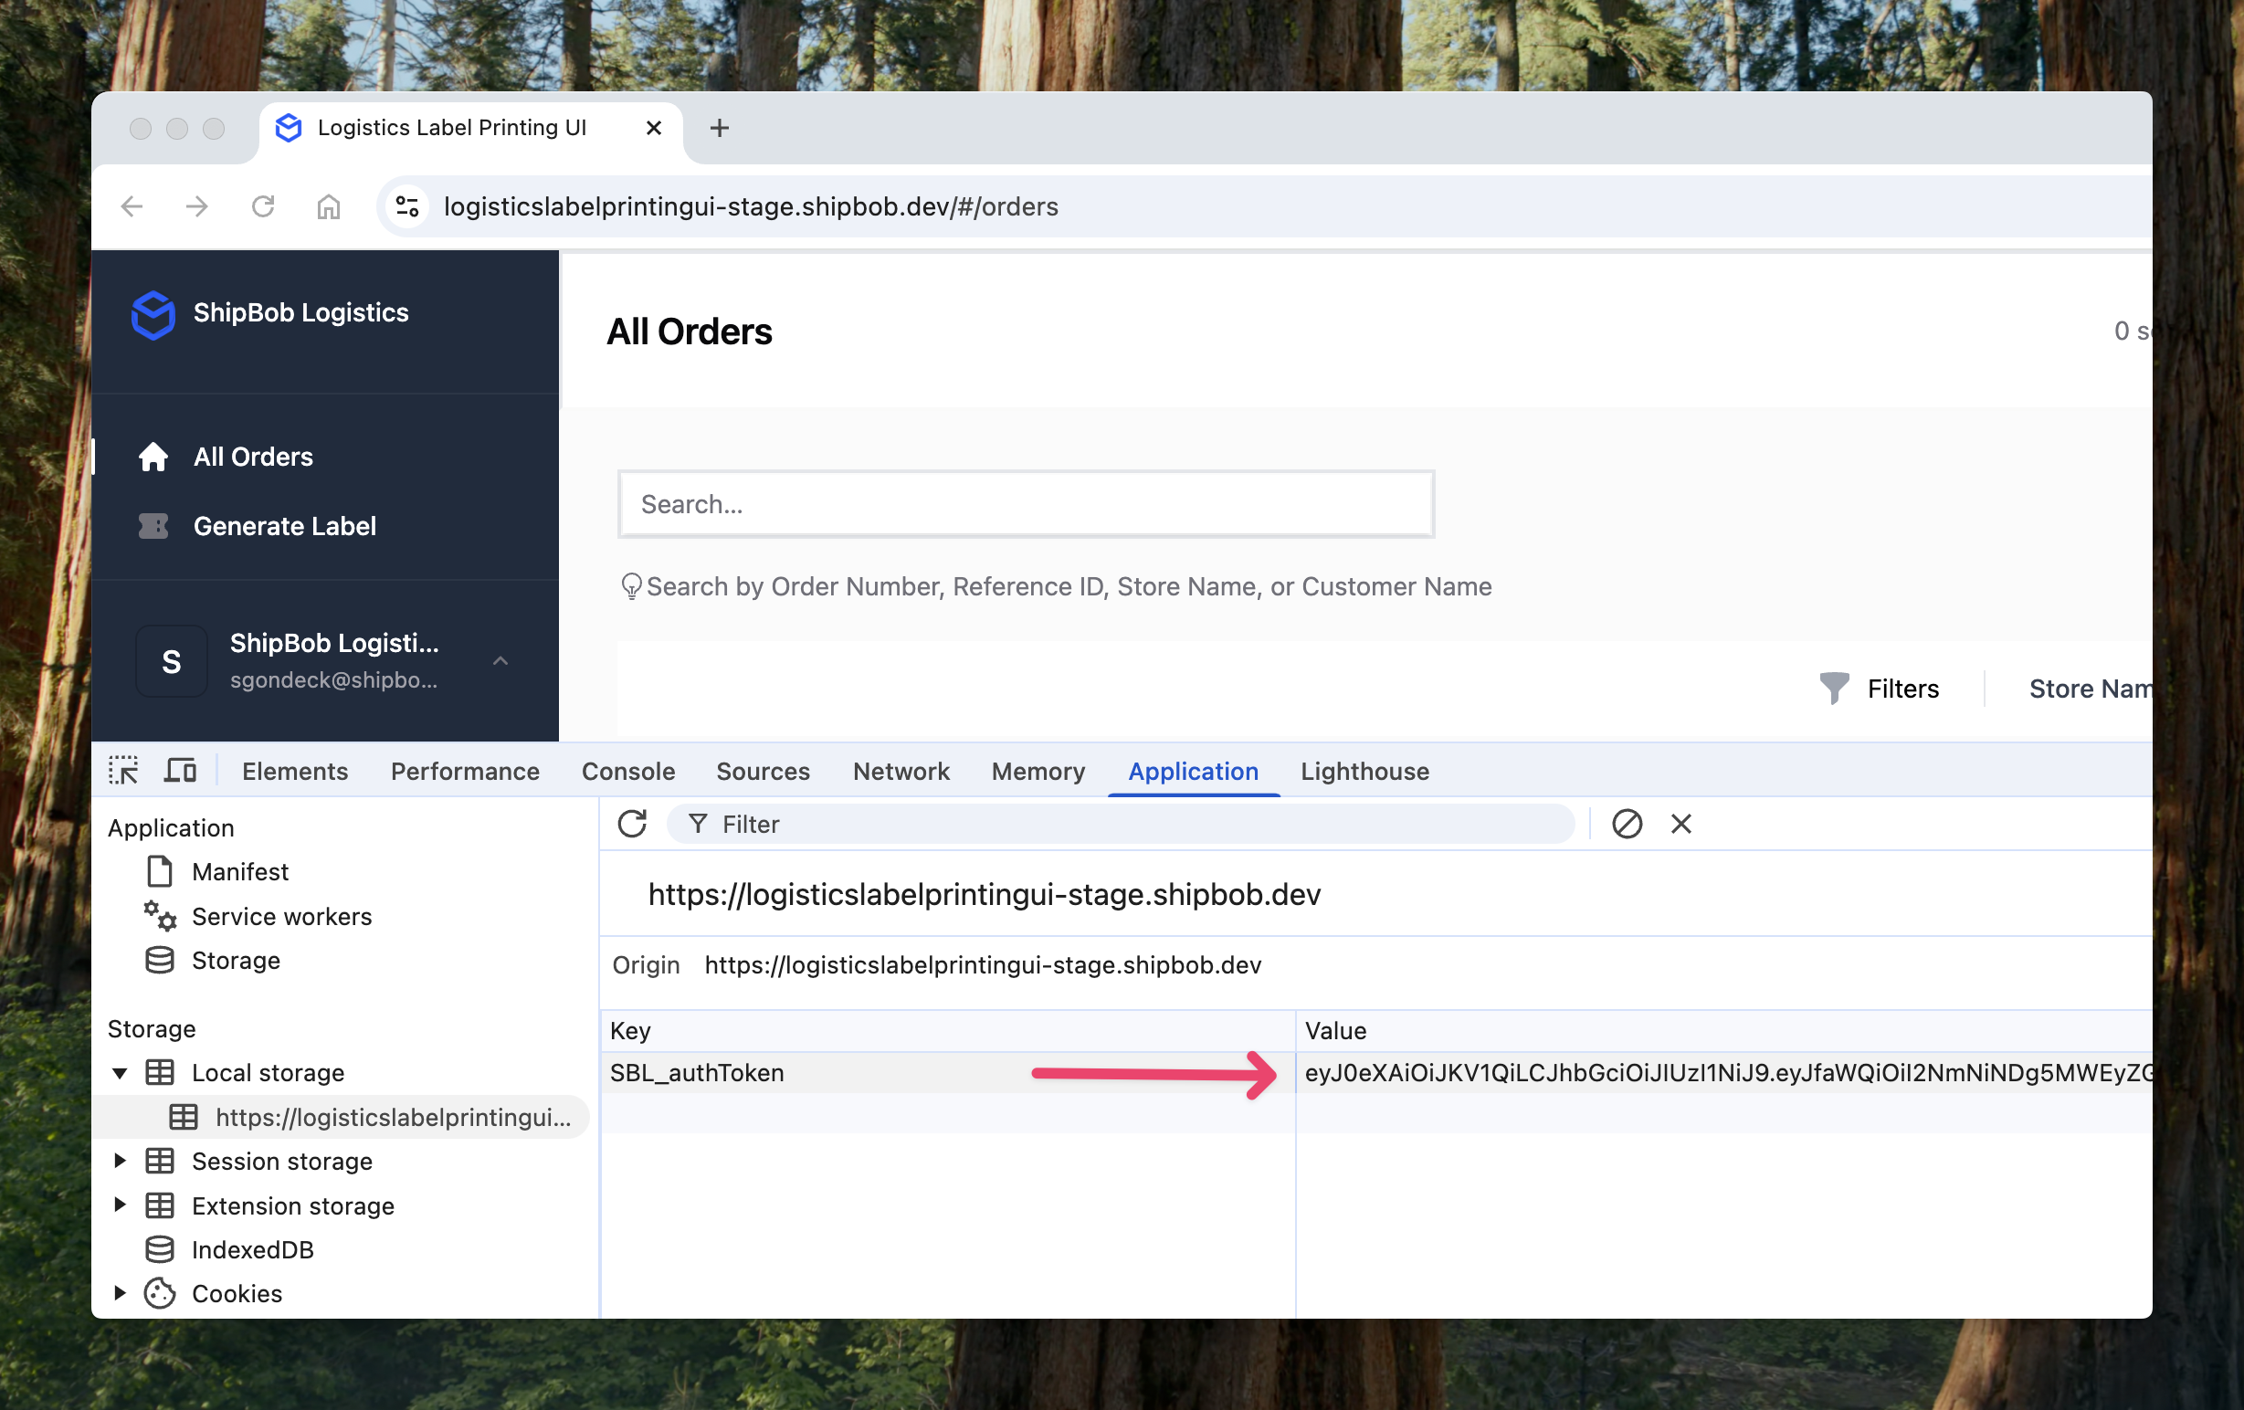Select the IndexedDB storage item
Viewport: 2244px width, 1410px height.
[x=251, y=1249]
